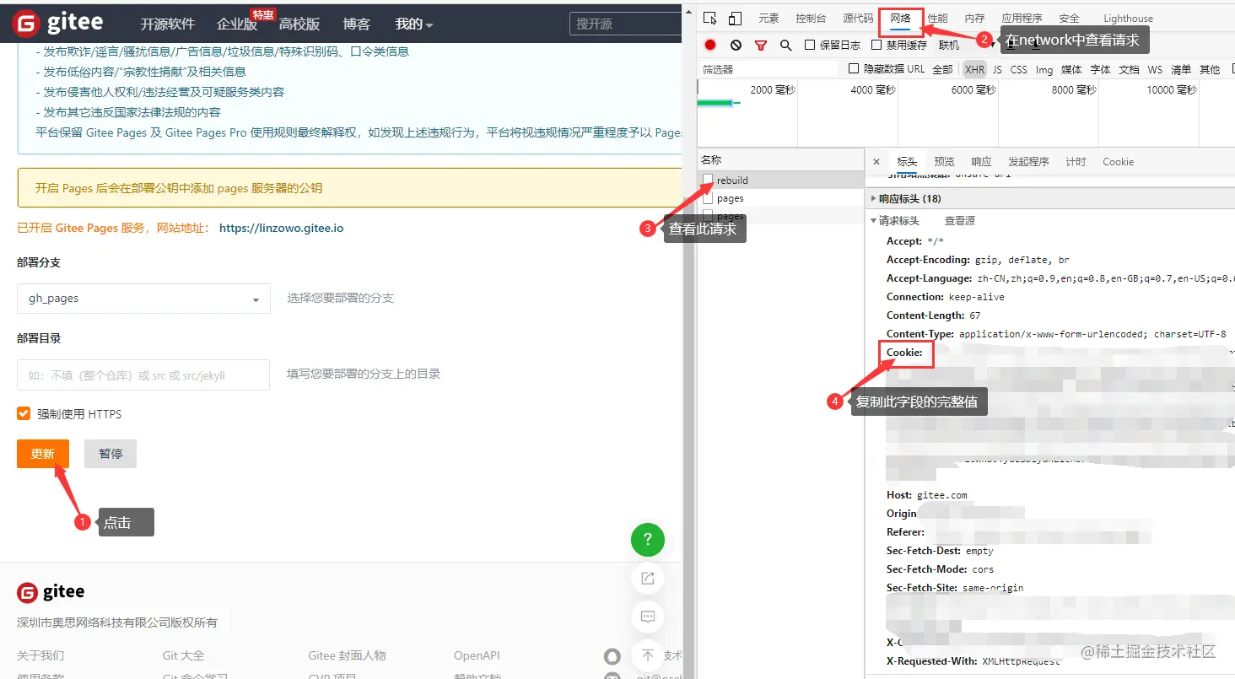Click the green question mark help button
Image resolution: width=1235 pixels, height=679 pixels.
click(x=648, y=540)
